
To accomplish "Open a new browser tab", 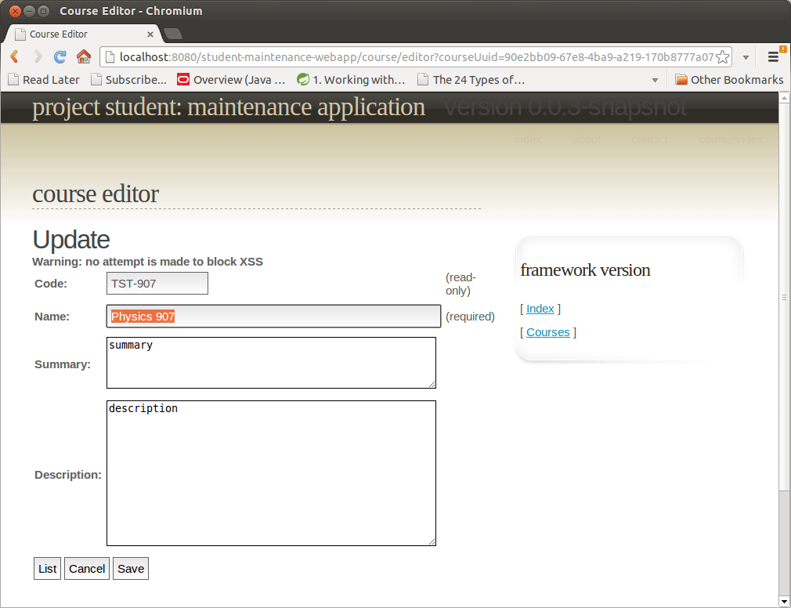I will point(173,34).
